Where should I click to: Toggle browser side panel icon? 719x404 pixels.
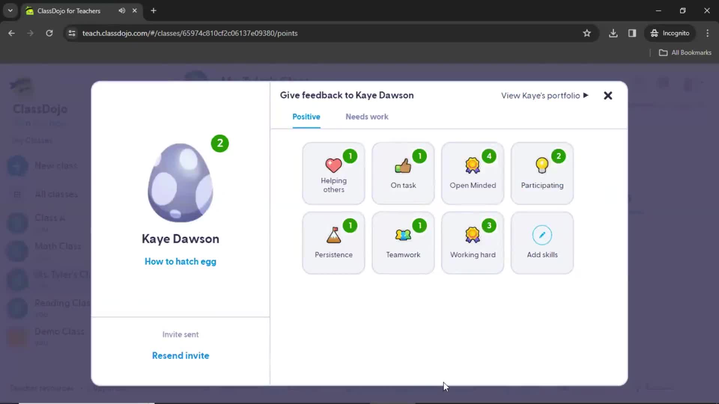point(632,33)
